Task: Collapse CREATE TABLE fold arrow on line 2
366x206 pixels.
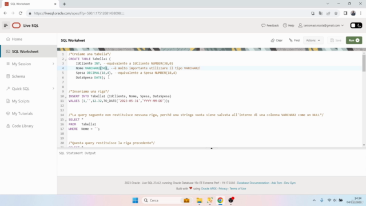Action: (x=66, y=60)
